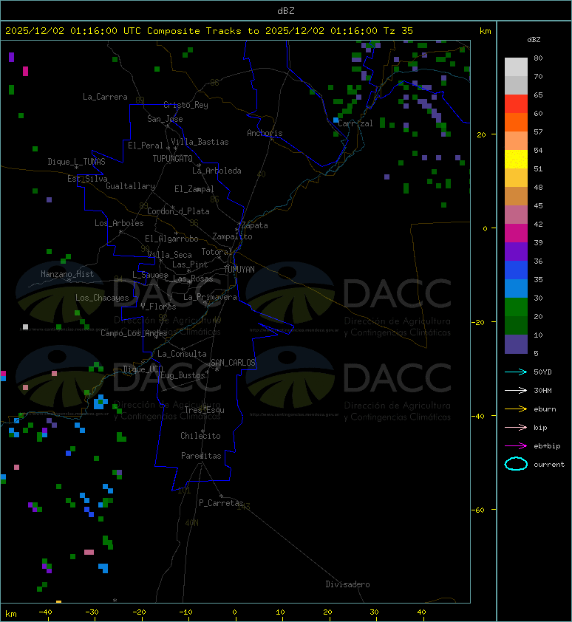Click the cyan 'current' ellipse legend icon
Image resolution: width=572 pixels, height=622 pixels.
tap(516, 464)
